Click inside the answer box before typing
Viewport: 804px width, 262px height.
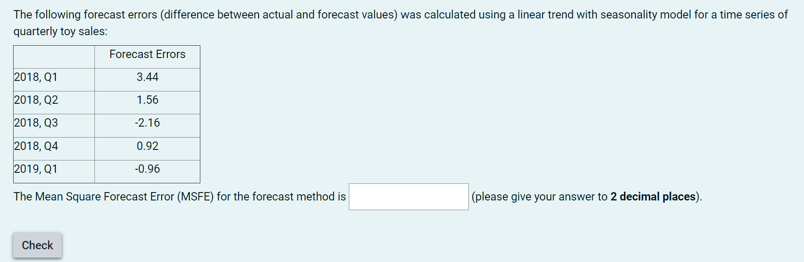[x=408, y=196]
